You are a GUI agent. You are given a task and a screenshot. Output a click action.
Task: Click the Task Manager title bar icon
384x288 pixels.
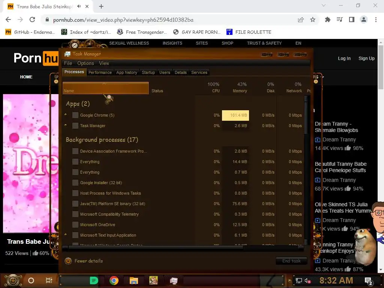(67, 54)
